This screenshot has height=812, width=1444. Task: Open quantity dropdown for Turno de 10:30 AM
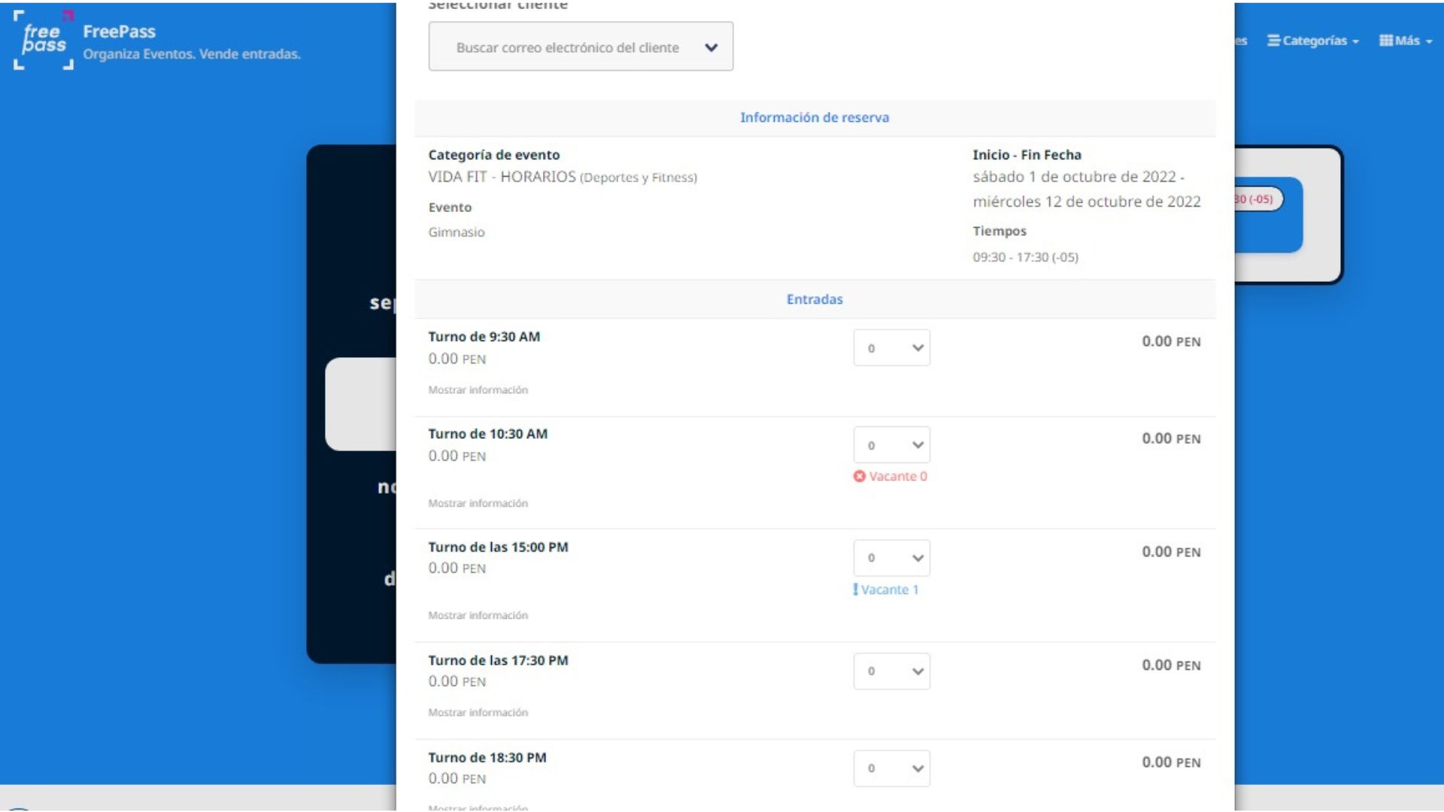[x=891, y=444]
